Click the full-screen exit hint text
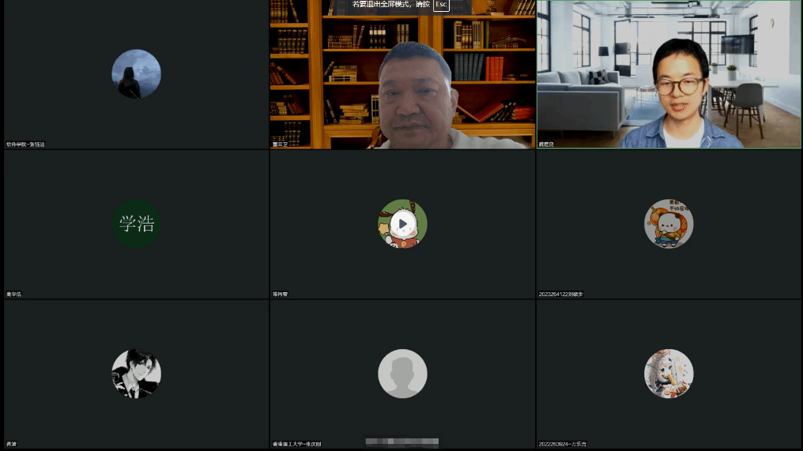 390,5
